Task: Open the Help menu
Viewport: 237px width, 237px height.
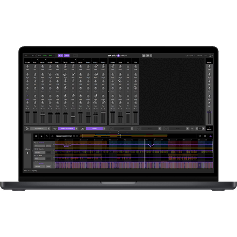Action: point(200,55)
